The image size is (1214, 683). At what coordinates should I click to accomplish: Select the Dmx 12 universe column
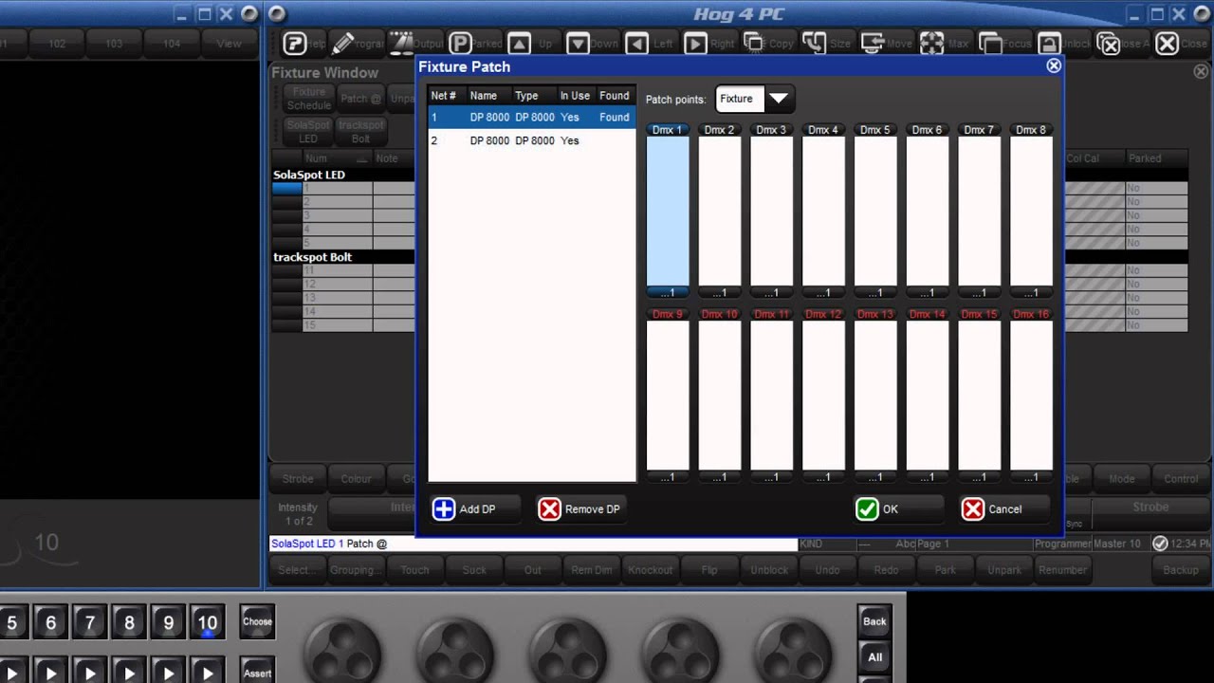point(823,395)
